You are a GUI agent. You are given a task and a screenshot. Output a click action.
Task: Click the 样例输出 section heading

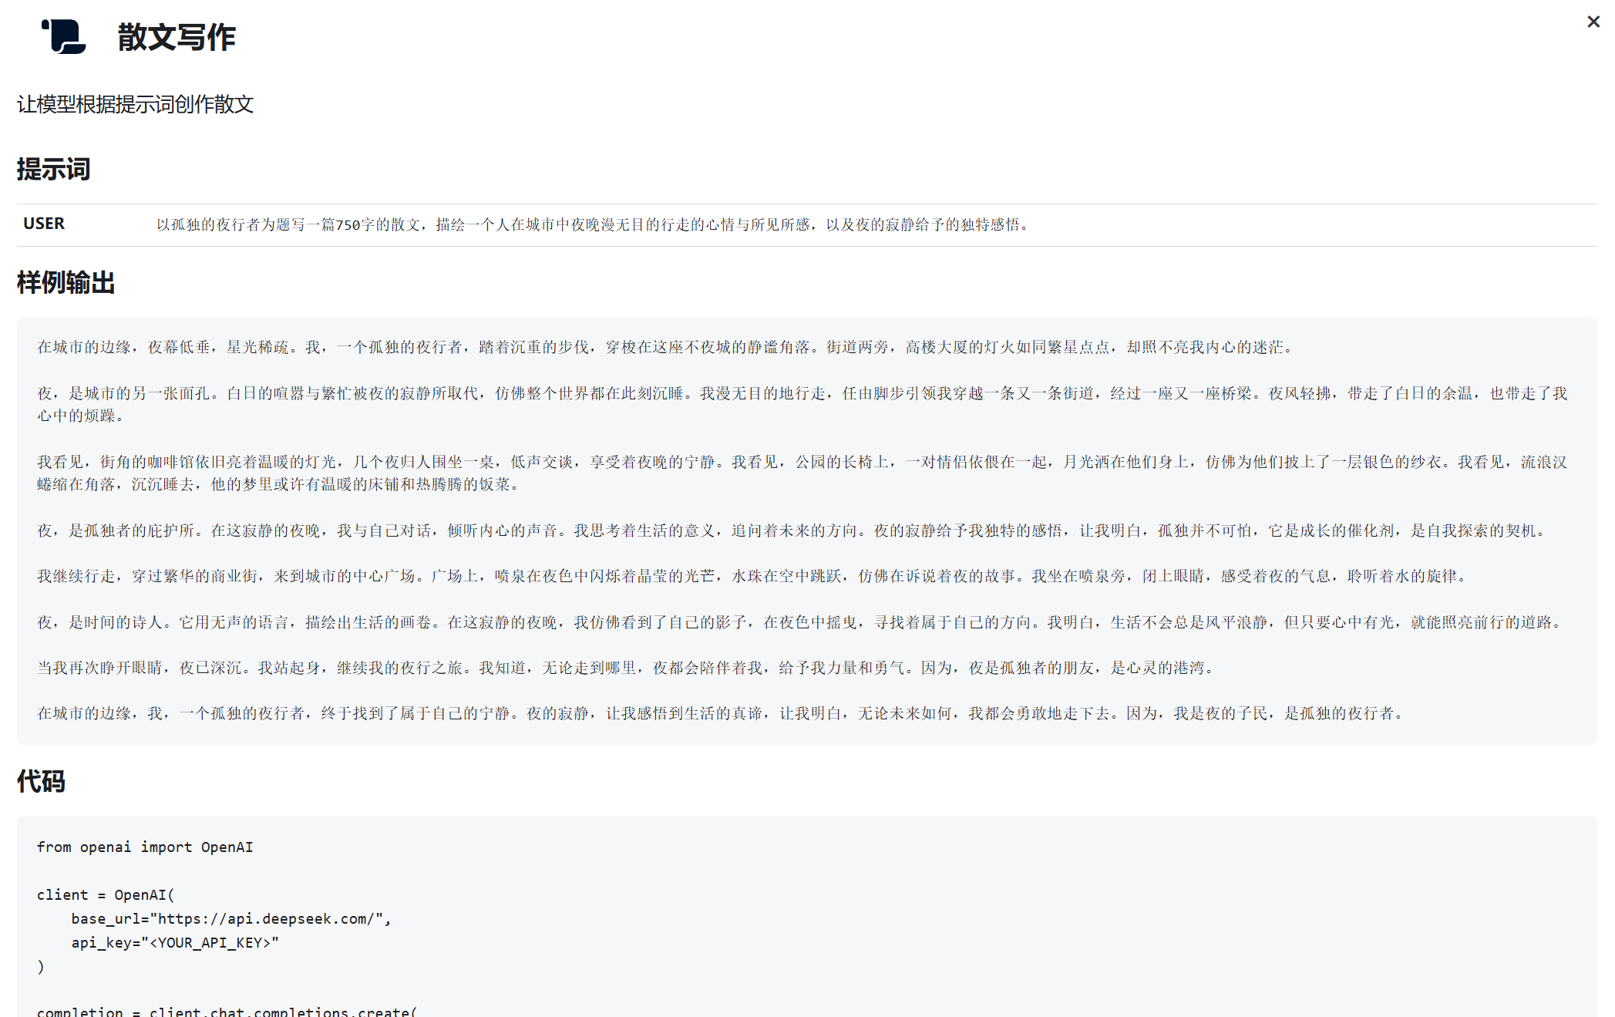[66, 282]
